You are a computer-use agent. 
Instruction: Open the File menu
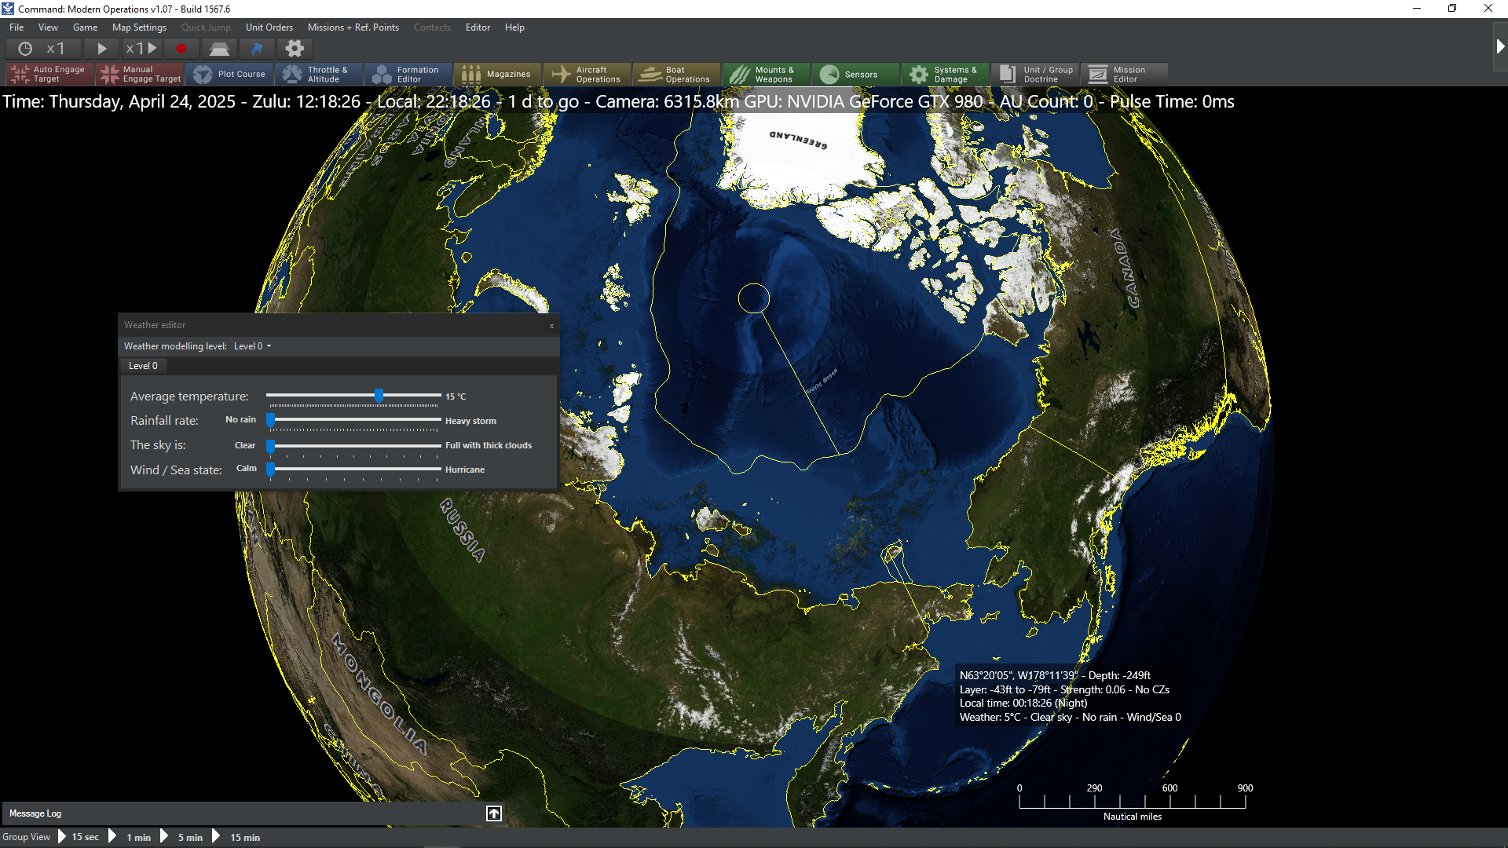(x=16, y=27)
